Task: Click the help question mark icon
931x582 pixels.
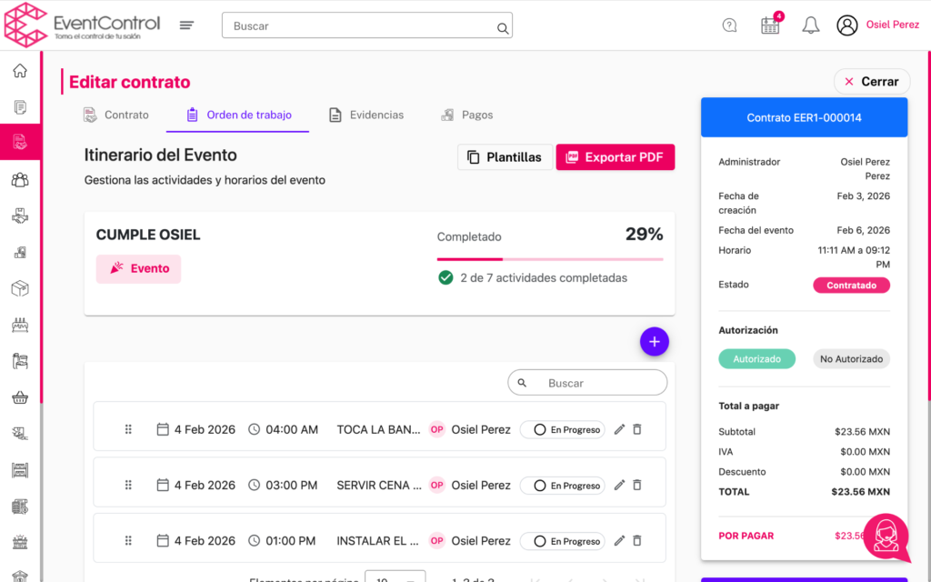Action: click(729, 25)
